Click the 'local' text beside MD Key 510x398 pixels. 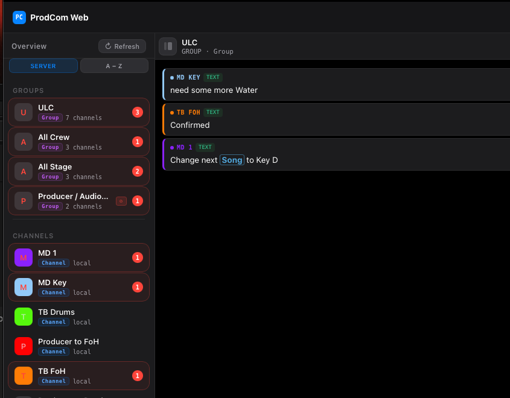81,292
